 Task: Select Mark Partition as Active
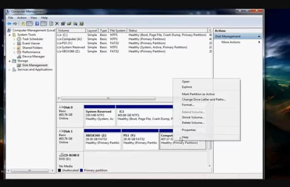(206, 94)
